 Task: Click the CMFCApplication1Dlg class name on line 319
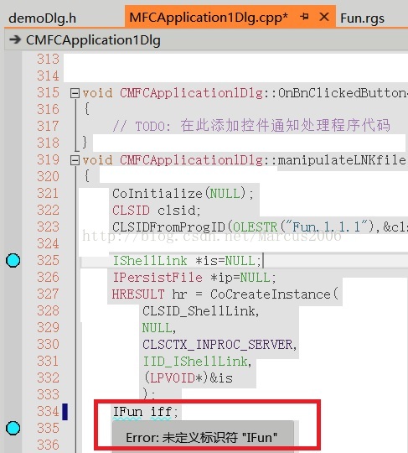pyautogui.click(x=192, y=160)
